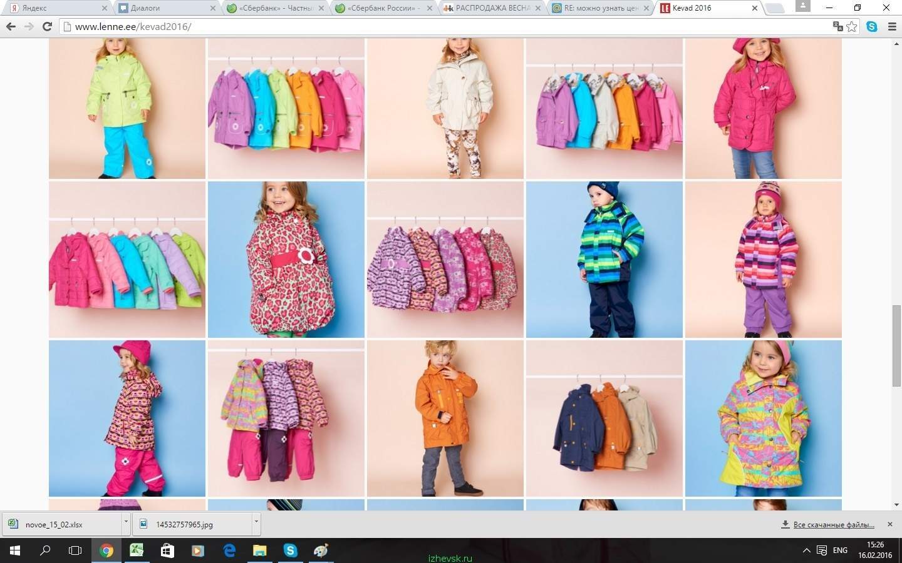Click Chrome icon on taskbar
The image size is (902, 563).
pyautogui.click(x=106, y=550)
